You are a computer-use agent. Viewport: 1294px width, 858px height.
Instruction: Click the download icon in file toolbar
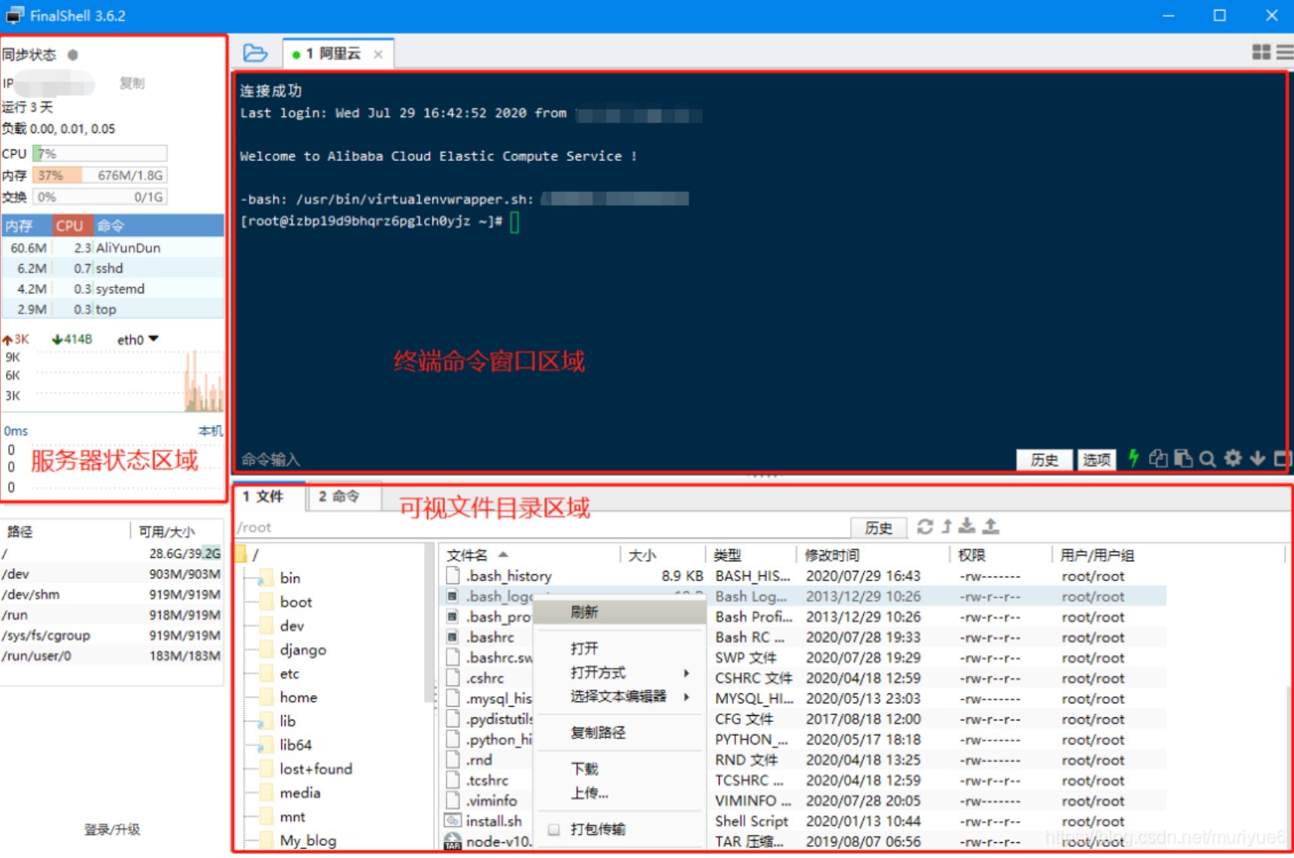(967, 527)
